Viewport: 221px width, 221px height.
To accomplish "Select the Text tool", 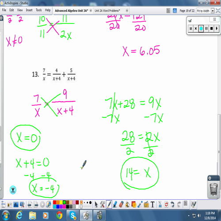I will tap(152, 205).
